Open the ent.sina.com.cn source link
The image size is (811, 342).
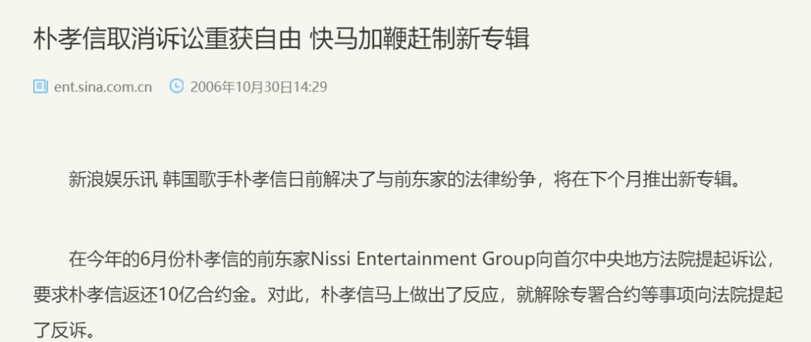coord(103,87)
